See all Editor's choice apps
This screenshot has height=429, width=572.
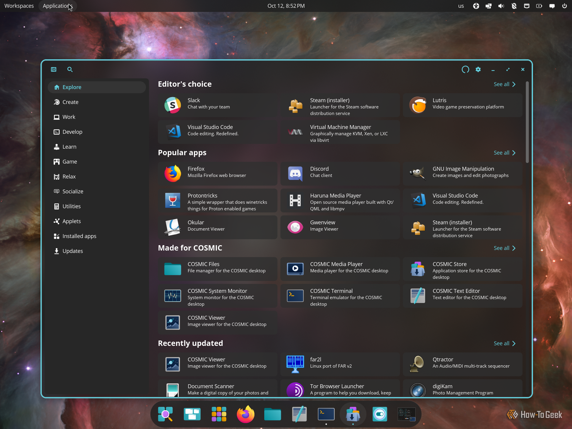pyautogui.click(x=505, y=84)
